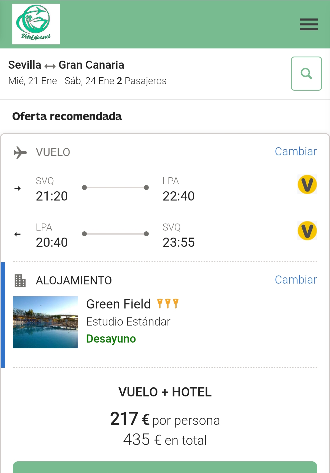Click the Sevilla to Gran Canaria title
Viewport: 330px width, 473px height.
(x=66, y=65)
